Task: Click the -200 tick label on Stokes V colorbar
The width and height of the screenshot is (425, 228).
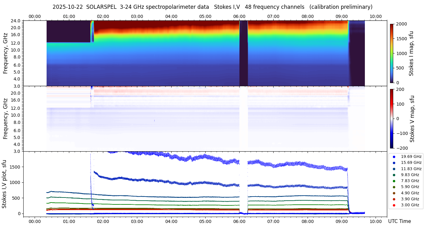Action: (x=402, y=148)
